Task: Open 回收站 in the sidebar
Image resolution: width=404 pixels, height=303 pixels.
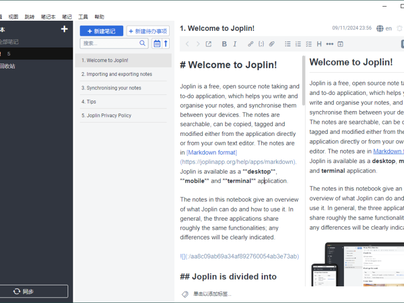Action: [8, 66]
